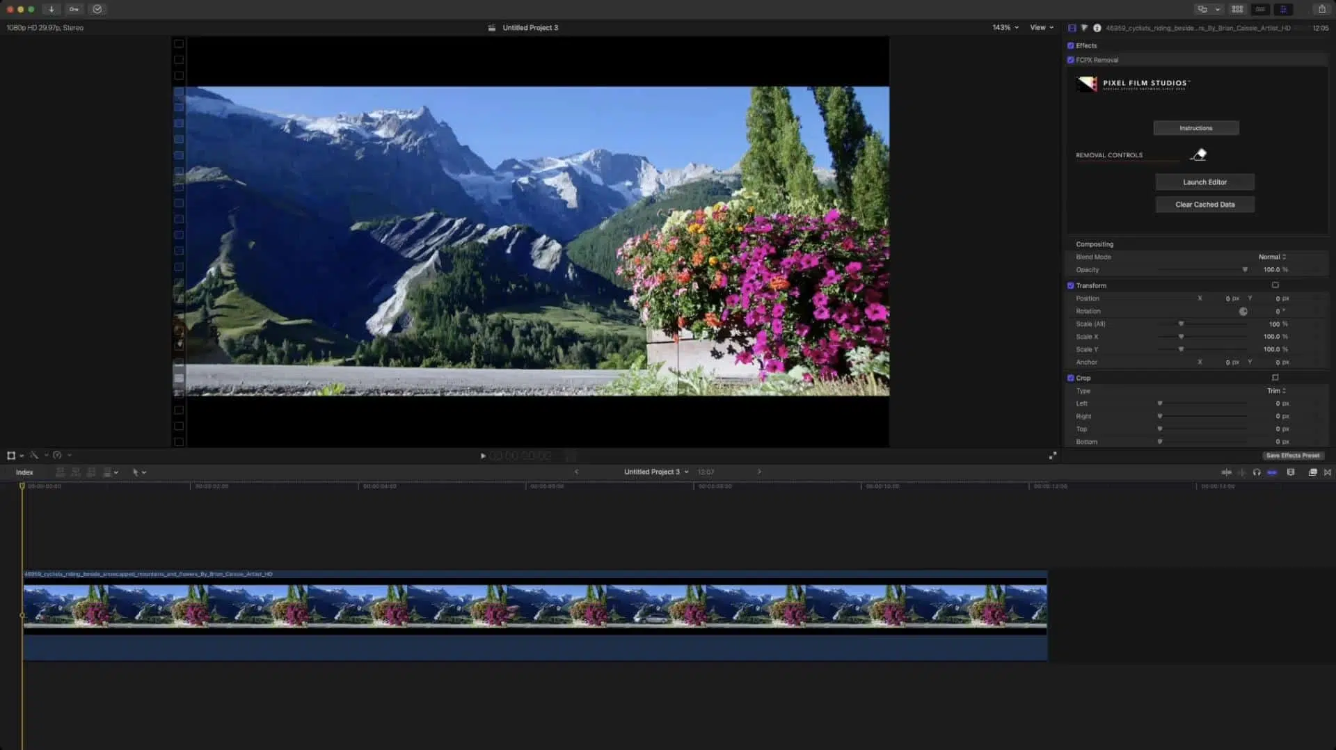The image size is (1336, 750).
Task: Disable the FCPX Removal effect checkbox
Action: (x=1071, y=60)
